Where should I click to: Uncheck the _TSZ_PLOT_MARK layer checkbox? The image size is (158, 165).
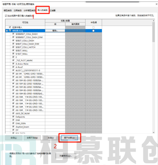point(13,60)
